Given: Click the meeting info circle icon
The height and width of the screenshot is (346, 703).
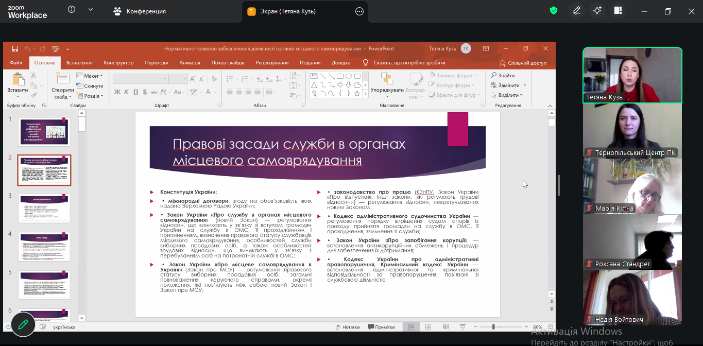Looking at the screenshot, I should pos(72,10).
